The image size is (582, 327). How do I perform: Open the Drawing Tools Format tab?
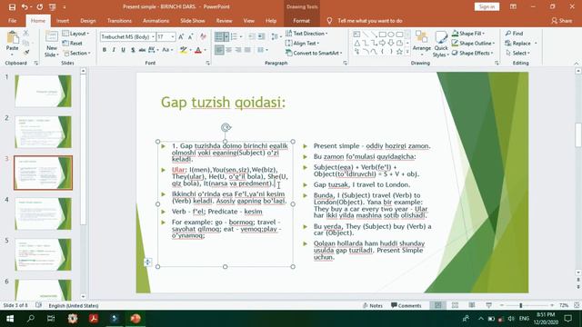(301, 21)
